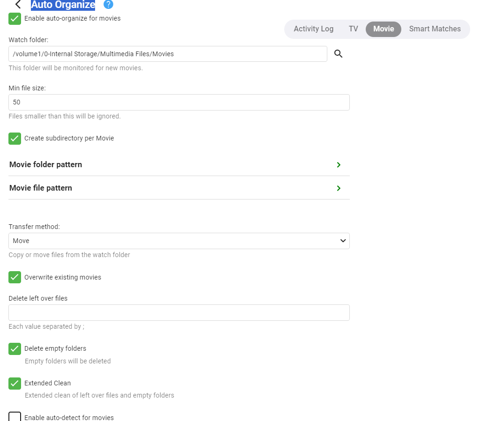Screen dimensions: 487x421
Task: Click the 'Transfer method:' label
Action: tap(34, 227)
